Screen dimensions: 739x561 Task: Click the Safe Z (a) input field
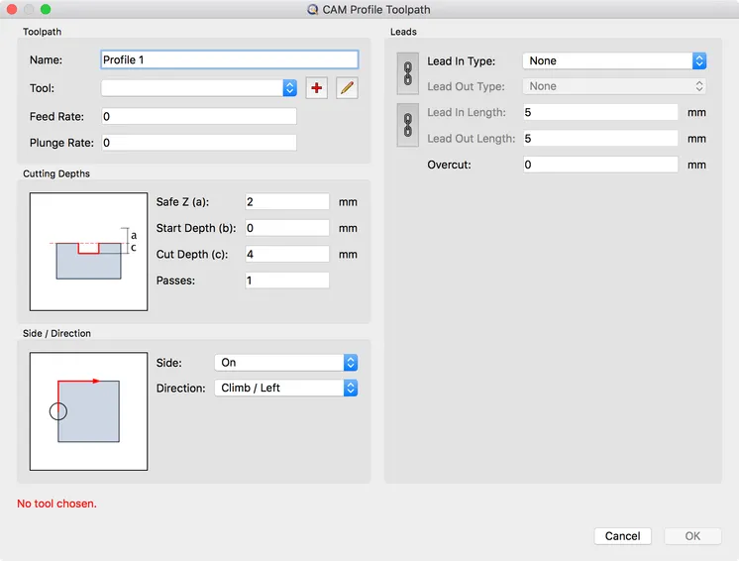(287, 202)
